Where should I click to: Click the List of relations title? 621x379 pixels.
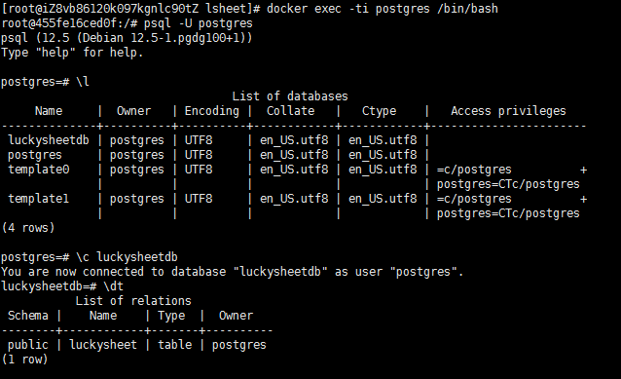pyautogui.click(x=133, y=300)
